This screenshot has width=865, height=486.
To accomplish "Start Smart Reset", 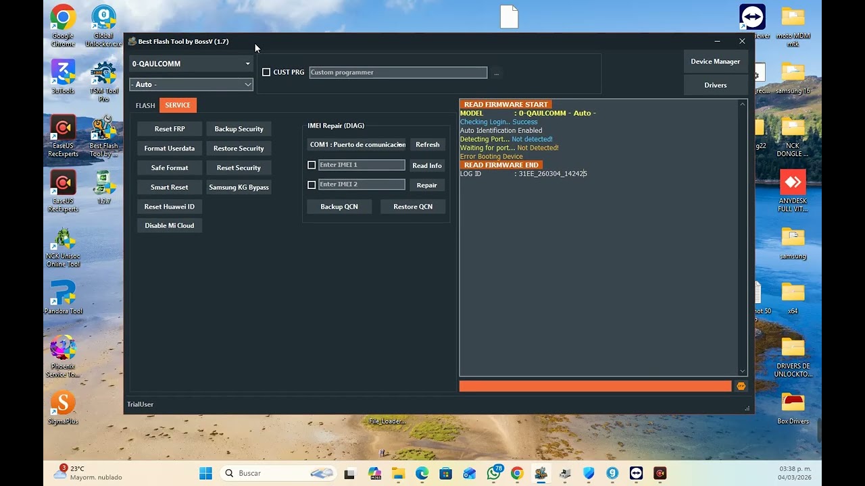I will pyautogui.click(x=170, y=187).
